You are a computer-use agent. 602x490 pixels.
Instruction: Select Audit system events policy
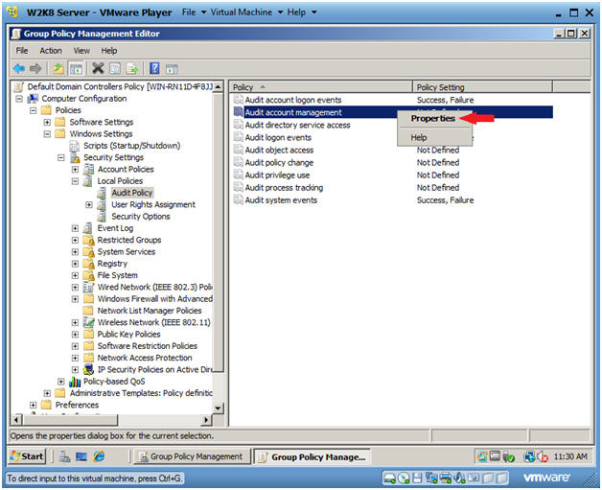(x=281, y=200)
